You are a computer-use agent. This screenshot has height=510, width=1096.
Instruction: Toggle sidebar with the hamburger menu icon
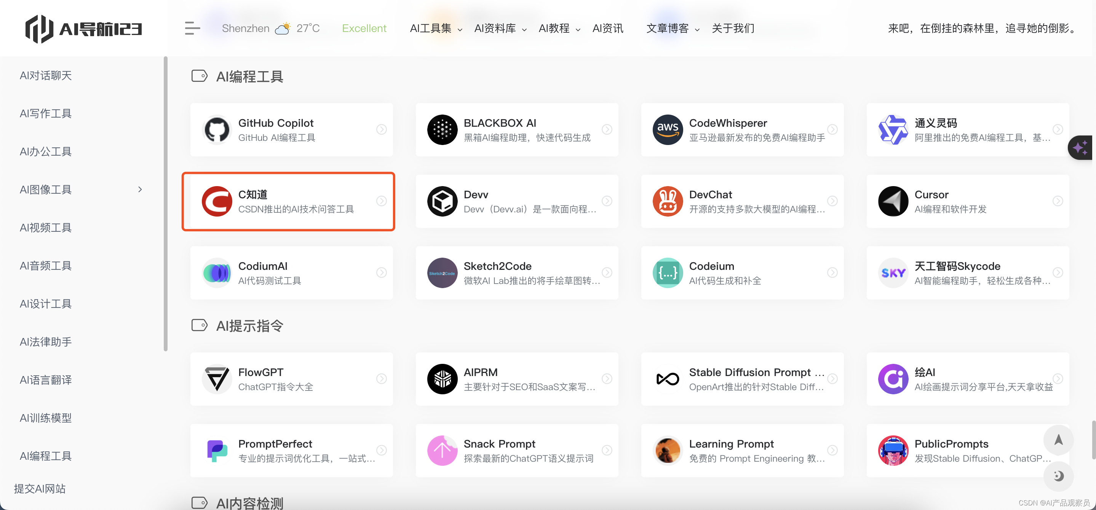tap(192, 28)
